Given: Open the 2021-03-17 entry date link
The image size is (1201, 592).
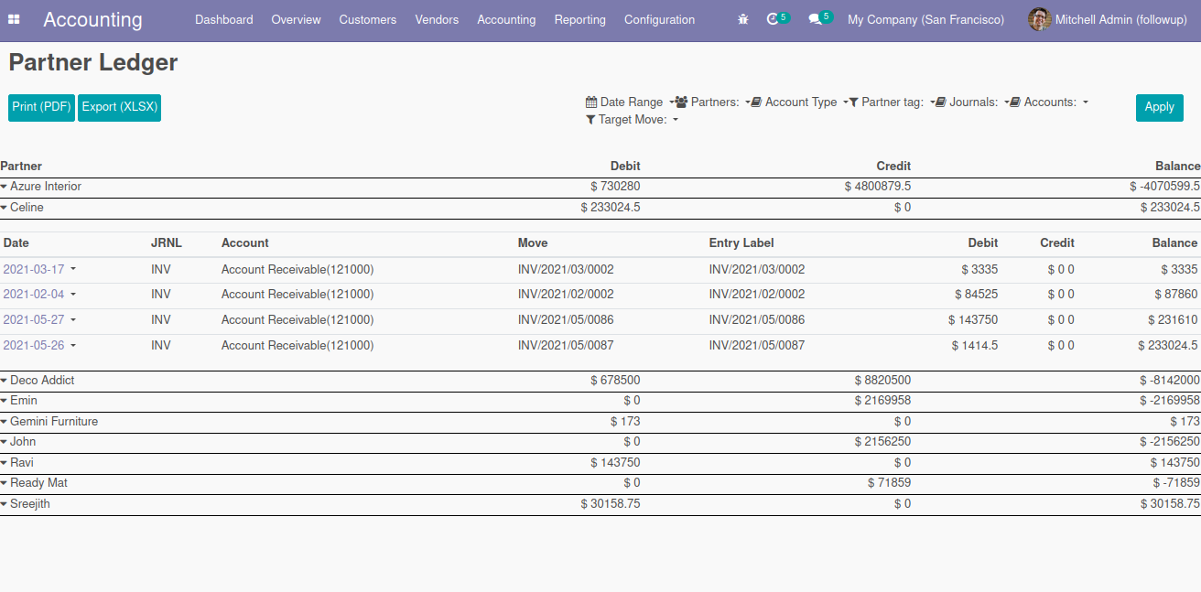Looking at the screenshot, I should tap(34, 269).
